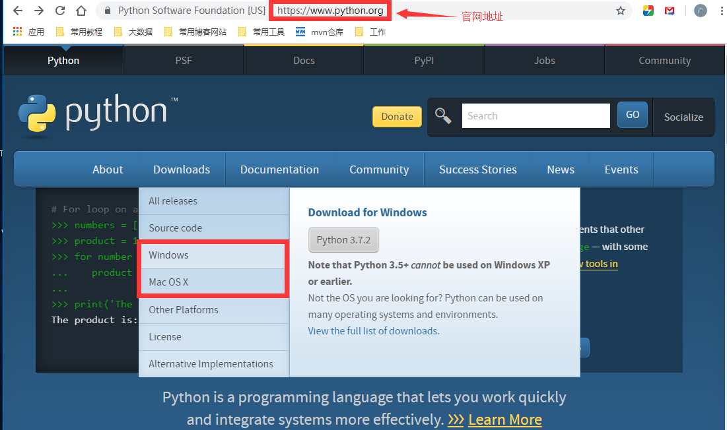This screenshot has height=430, width=727.
Task: Open the Community navigation menu
Action: (x=379, y=169)
